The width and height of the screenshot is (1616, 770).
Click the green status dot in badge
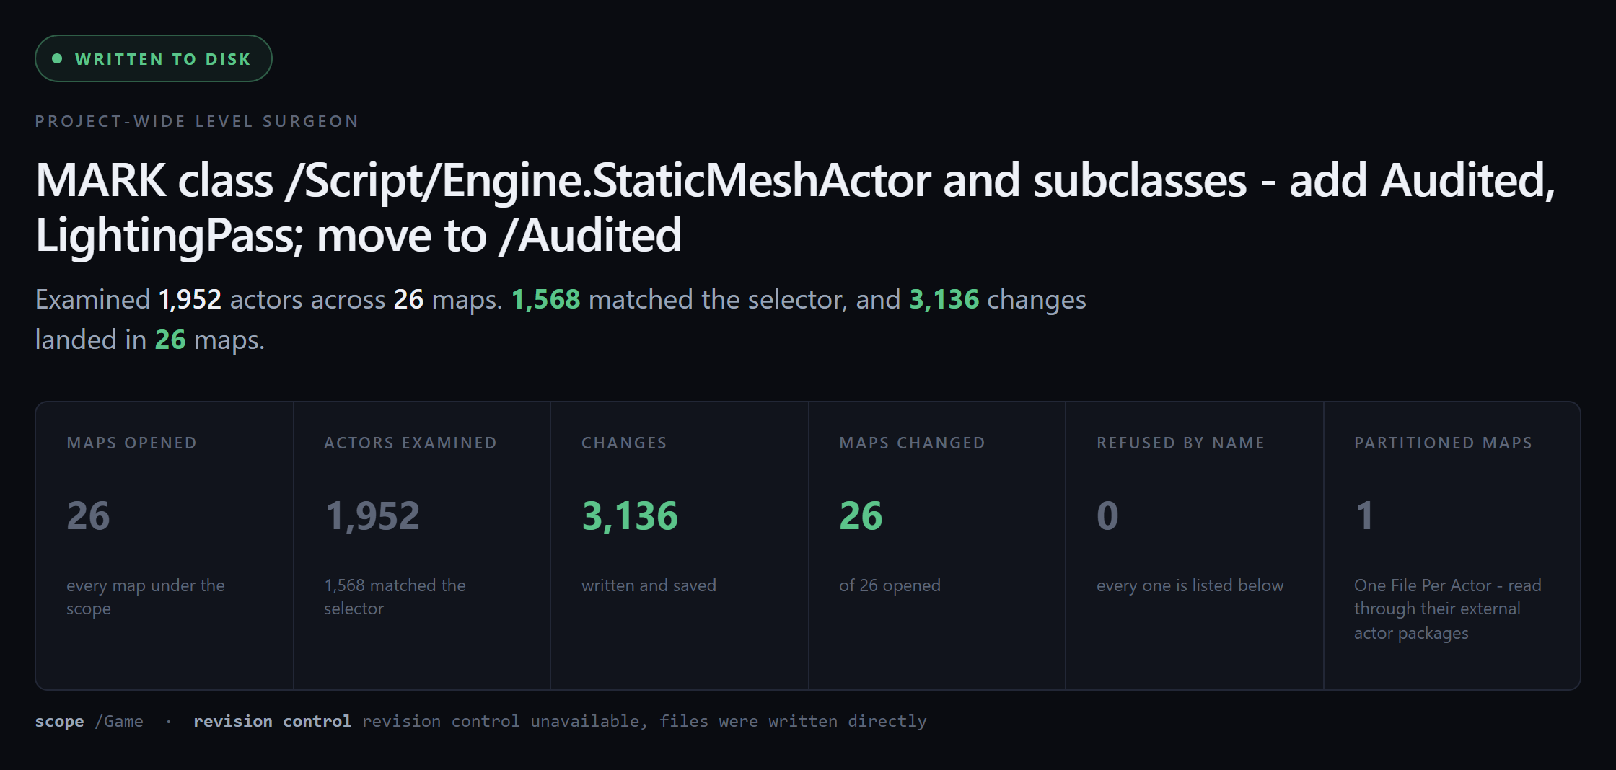pos(58,58)
